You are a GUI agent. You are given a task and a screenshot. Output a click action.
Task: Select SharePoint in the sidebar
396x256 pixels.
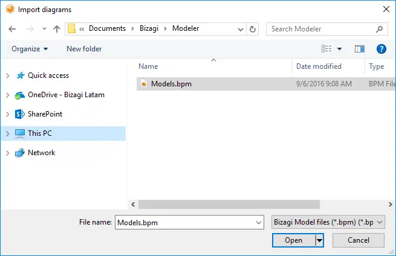click(x=45, y=114)
